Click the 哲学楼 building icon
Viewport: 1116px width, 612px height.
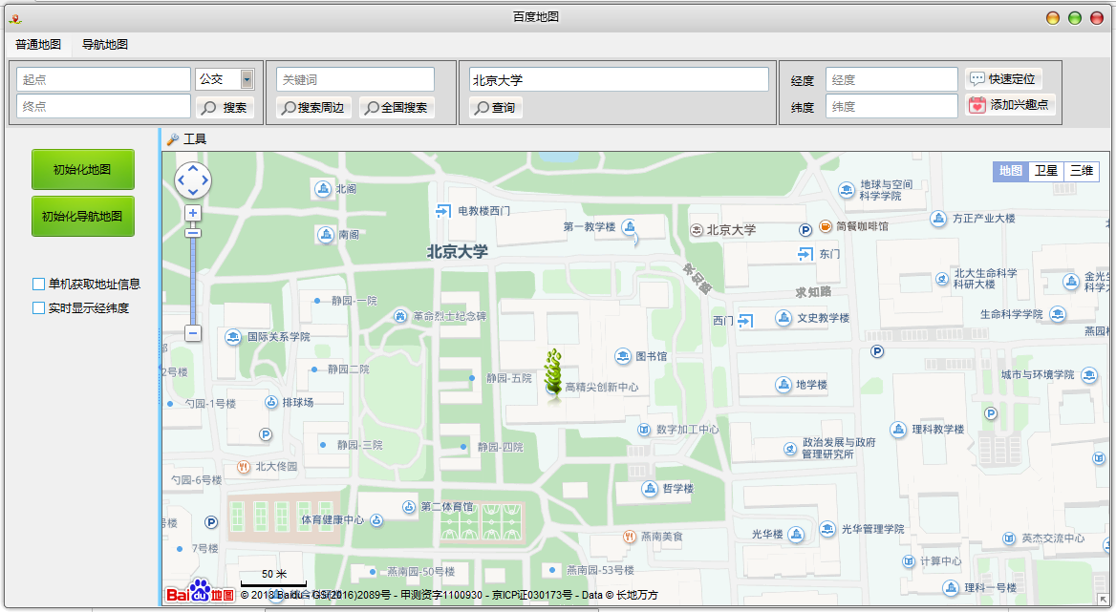650,488
